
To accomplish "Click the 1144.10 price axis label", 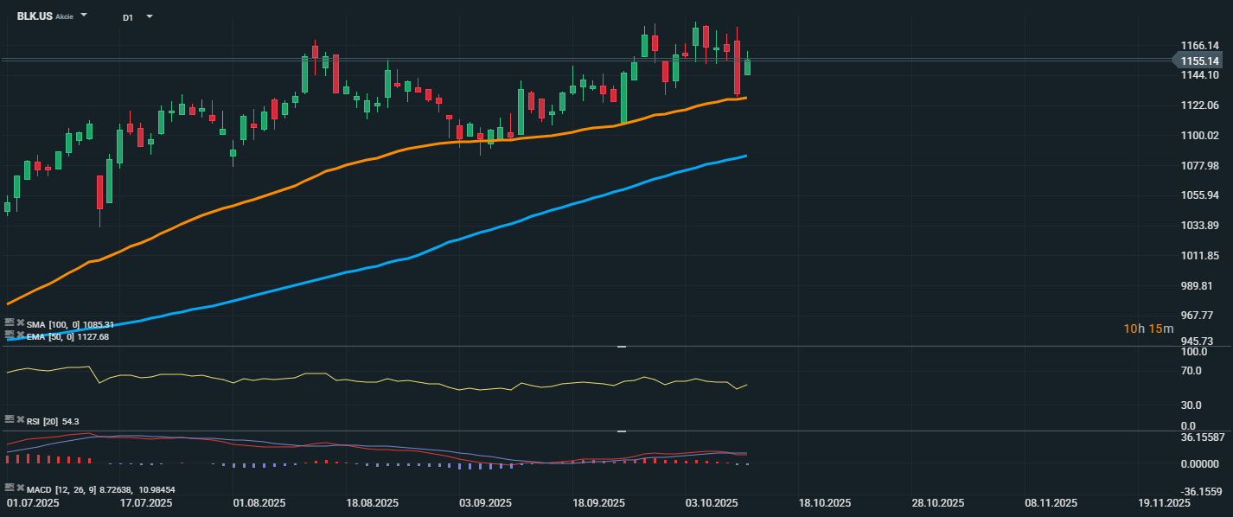I will pos(1199,75).
